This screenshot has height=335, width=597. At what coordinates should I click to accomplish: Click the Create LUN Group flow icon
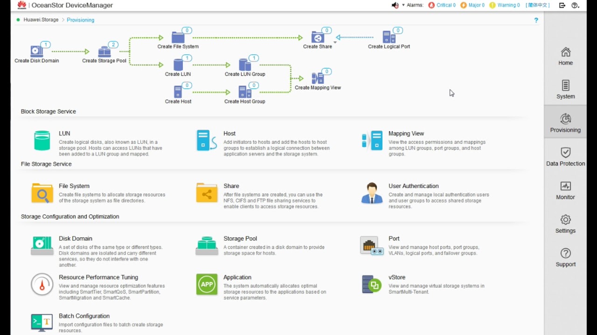pos(245,65)
